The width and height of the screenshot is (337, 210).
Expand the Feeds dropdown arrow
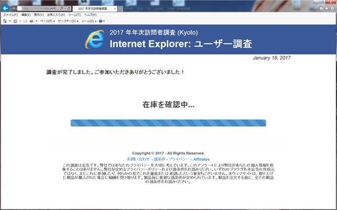pyautogui.click(x=21, y=21)
